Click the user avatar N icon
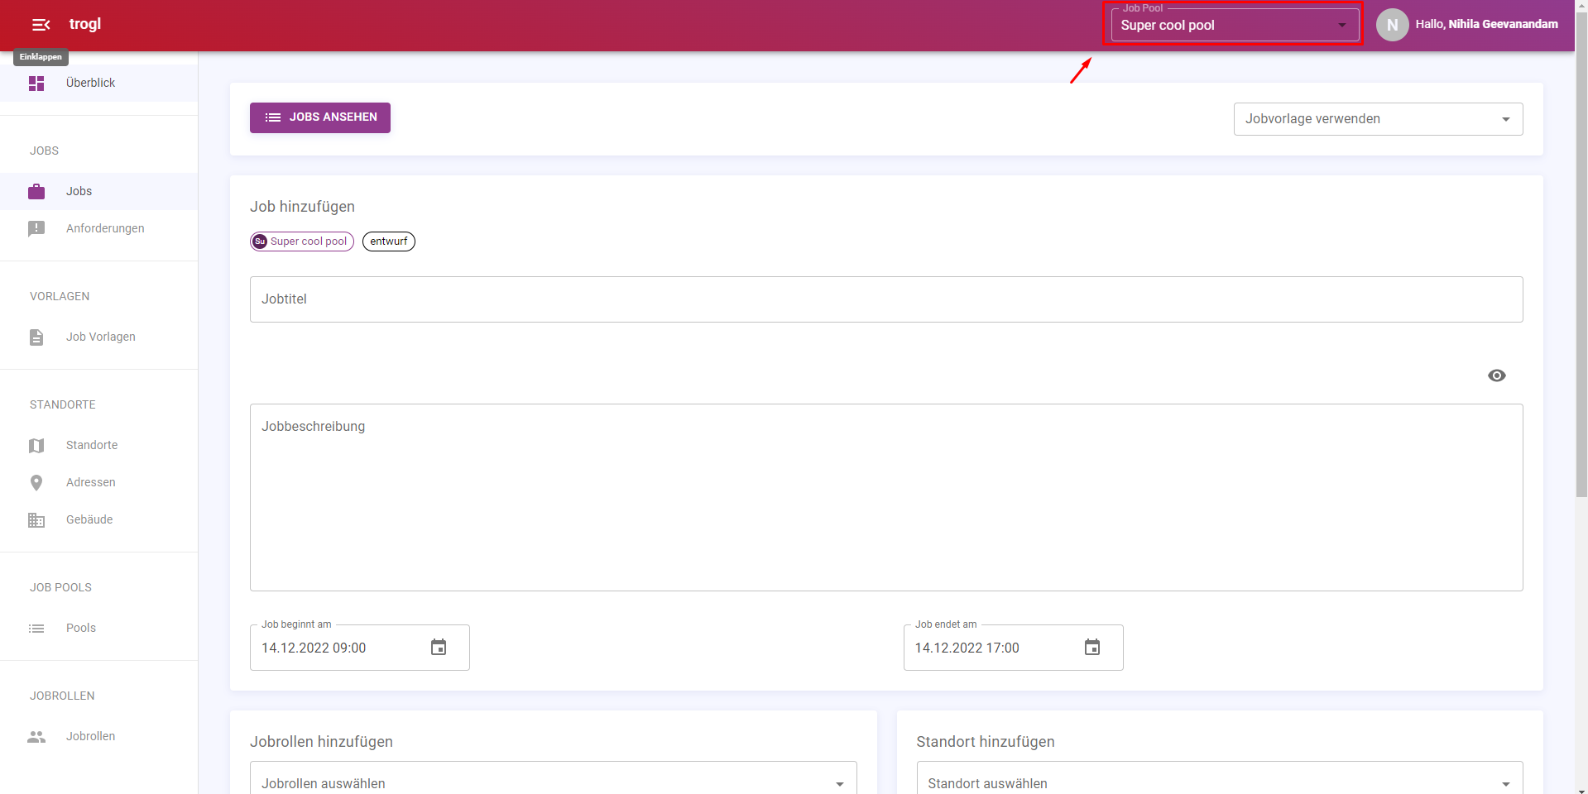This screenshot has width=1588, height=794. click(1392, 25)
